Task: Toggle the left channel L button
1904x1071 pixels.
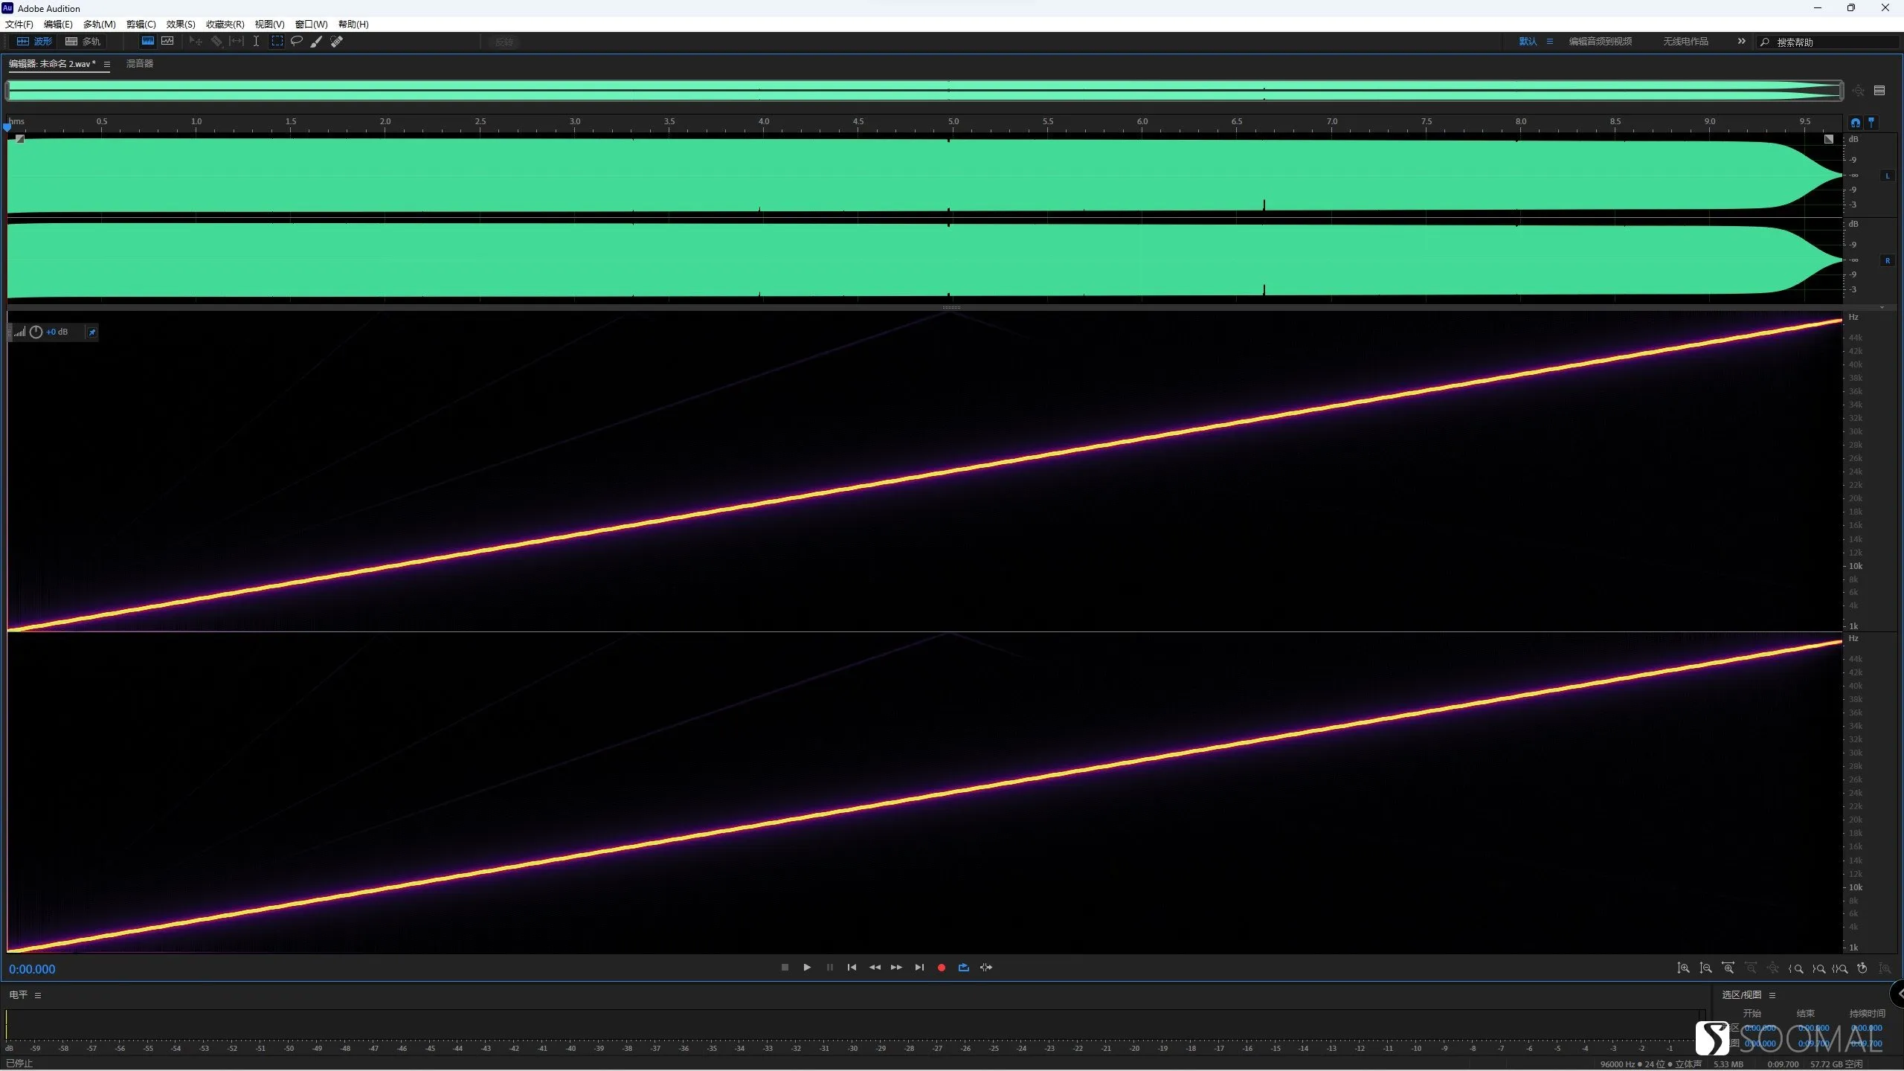Action: [1888, 176]
